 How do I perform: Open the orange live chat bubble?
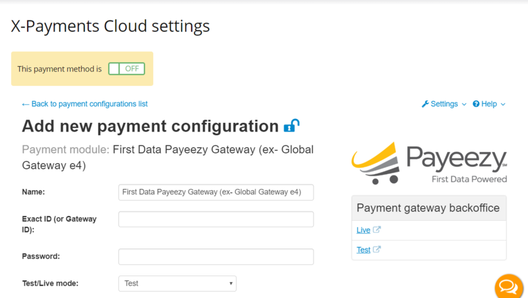[x=508, y=287]
